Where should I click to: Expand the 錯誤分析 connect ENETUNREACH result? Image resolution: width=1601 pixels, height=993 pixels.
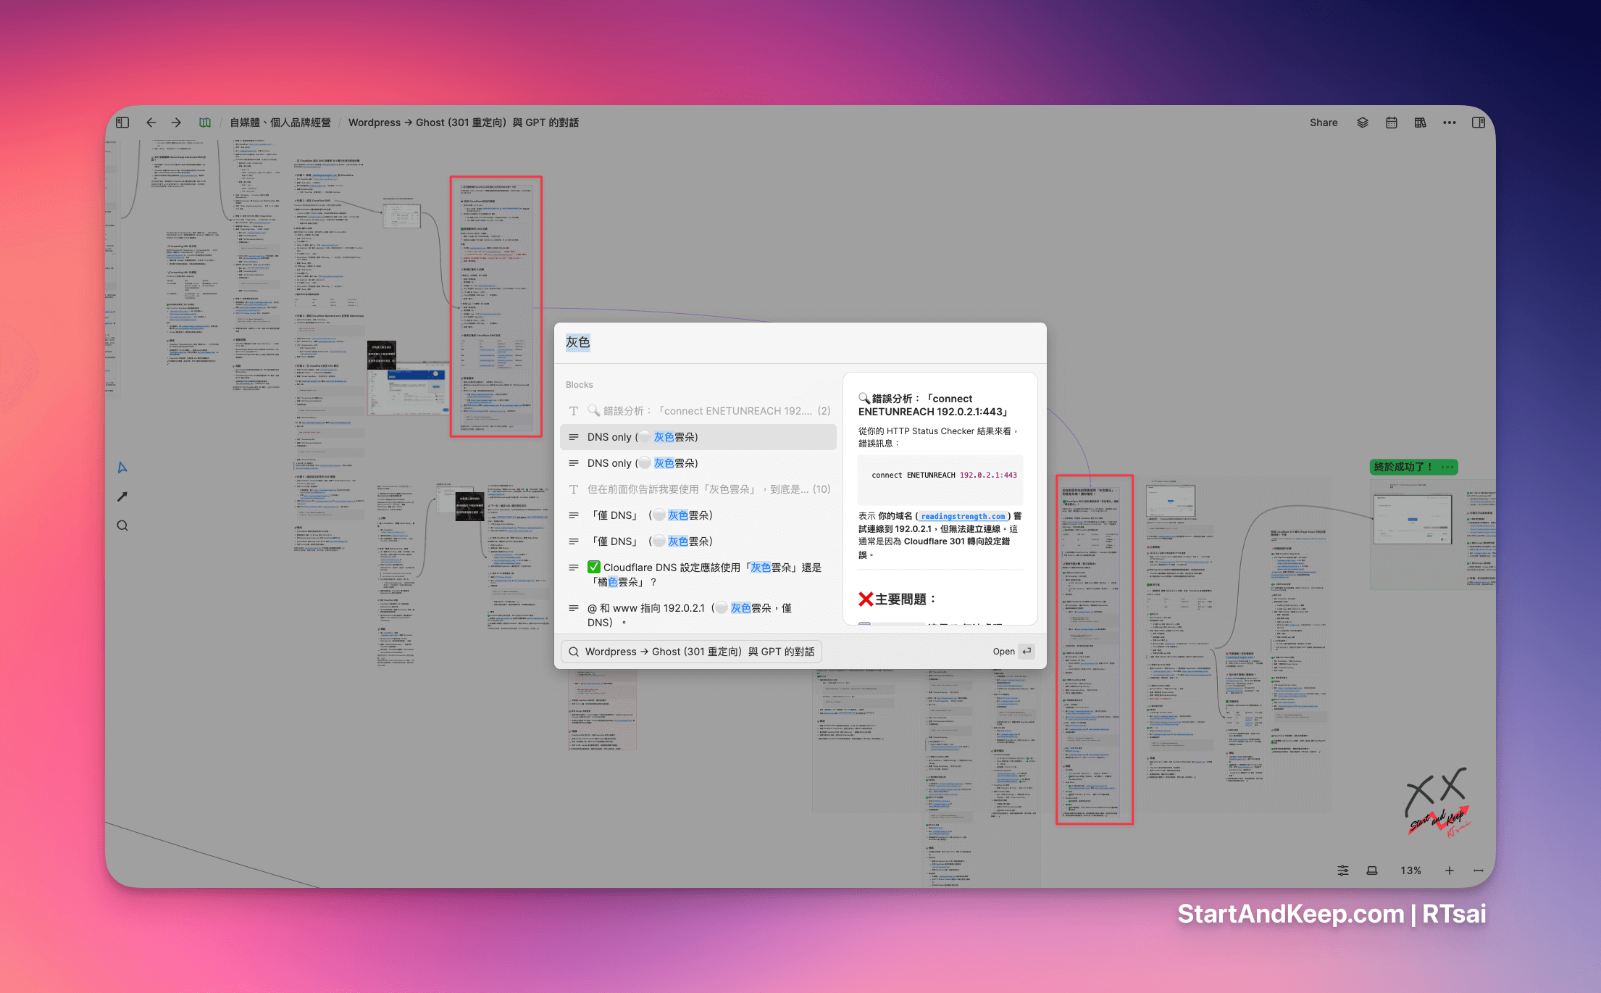coord(698,411)
